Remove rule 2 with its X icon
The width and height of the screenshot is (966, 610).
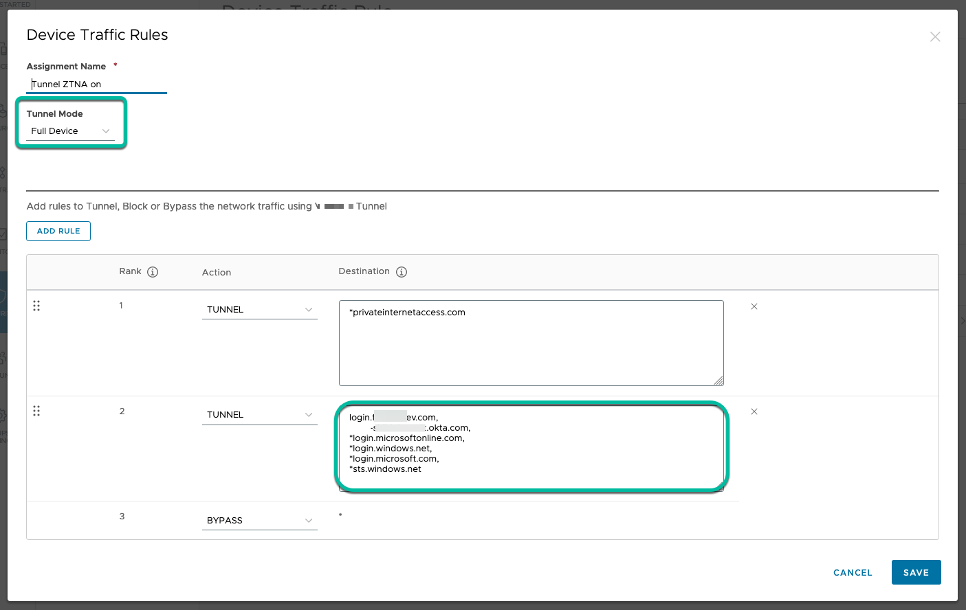point(754,411)
